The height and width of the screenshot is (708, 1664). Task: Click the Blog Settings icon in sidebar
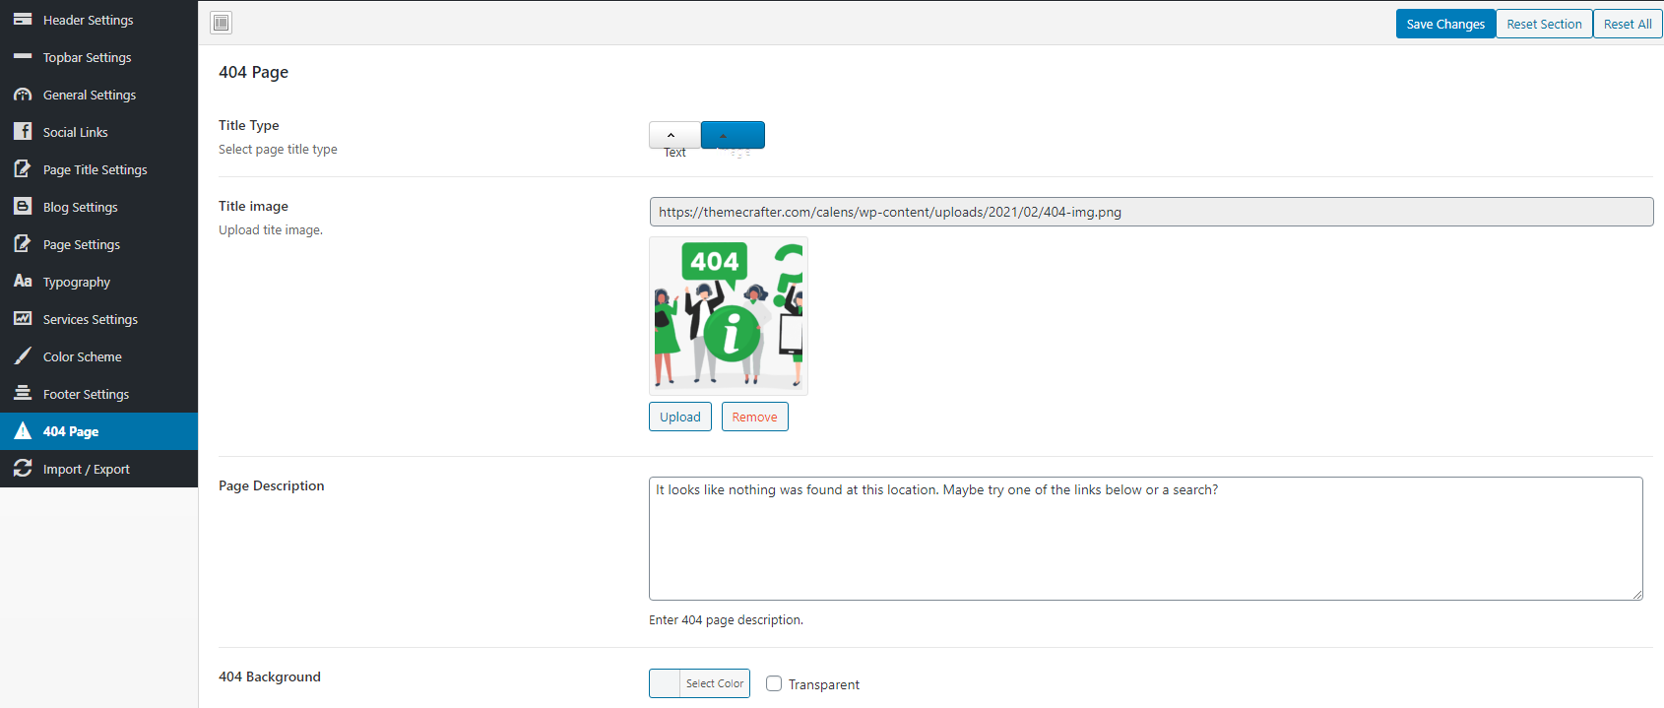pos(23,207)
